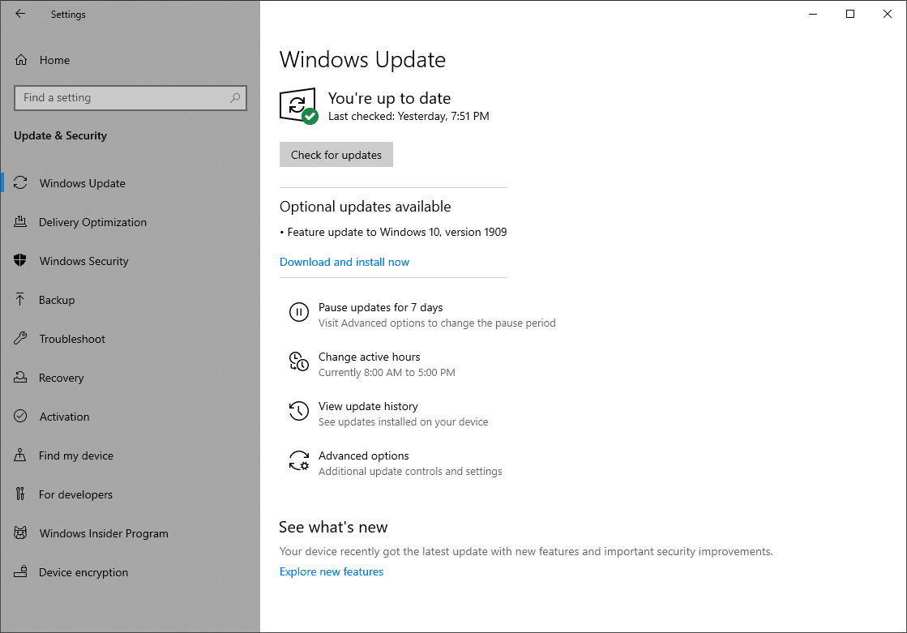Click the Last checked timestamp text
The height and width of the screenshot is (633, 907).
pyautogui.click(x=409, y=116)
